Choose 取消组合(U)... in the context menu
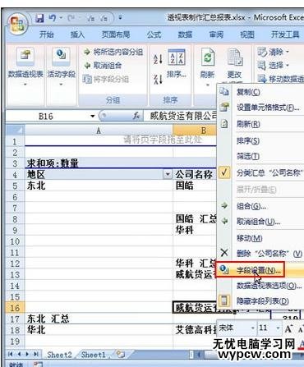The width and height of the screenshot is (304, 367). click(x=260, y=222)
